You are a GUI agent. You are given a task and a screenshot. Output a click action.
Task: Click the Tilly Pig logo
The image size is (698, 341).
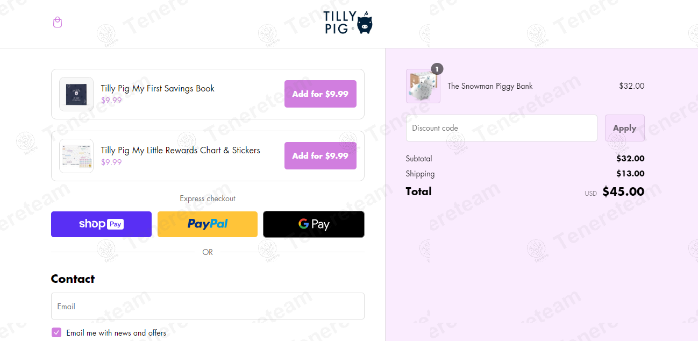point(348,23)
